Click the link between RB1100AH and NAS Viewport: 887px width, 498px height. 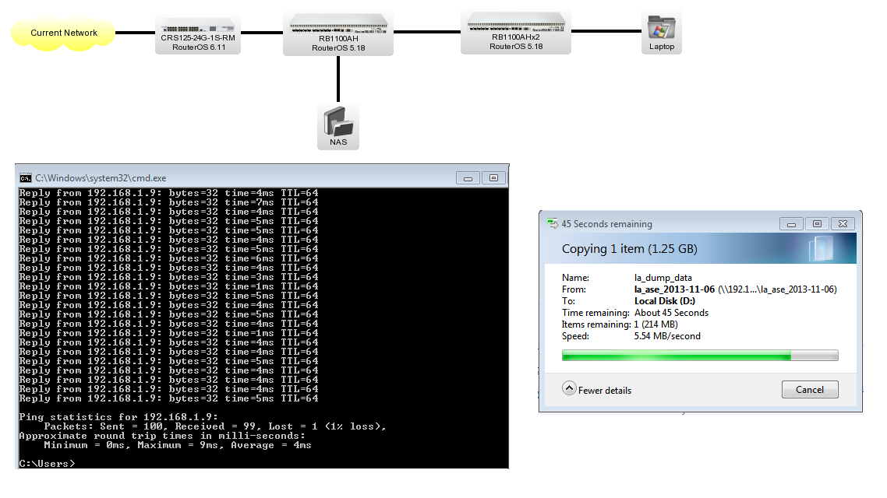coord(338,78)
